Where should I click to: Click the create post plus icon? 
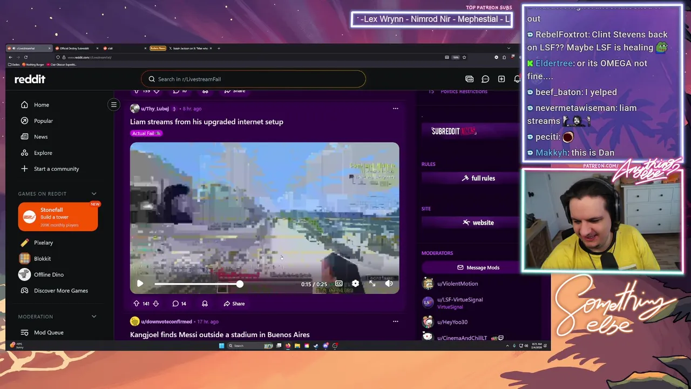502,79
